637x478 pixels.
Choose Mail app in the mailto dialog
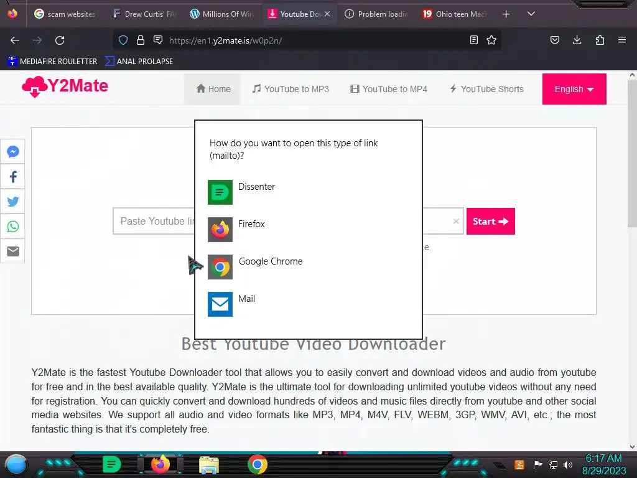coord(308,304)
